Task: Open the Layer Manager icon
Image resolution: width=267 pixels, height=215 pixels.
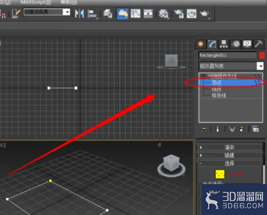Action: [108, 13]
